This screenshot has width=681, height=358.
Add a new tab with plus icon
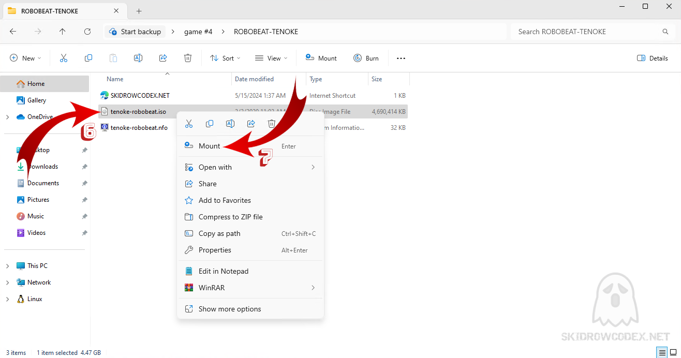(139, 11)
